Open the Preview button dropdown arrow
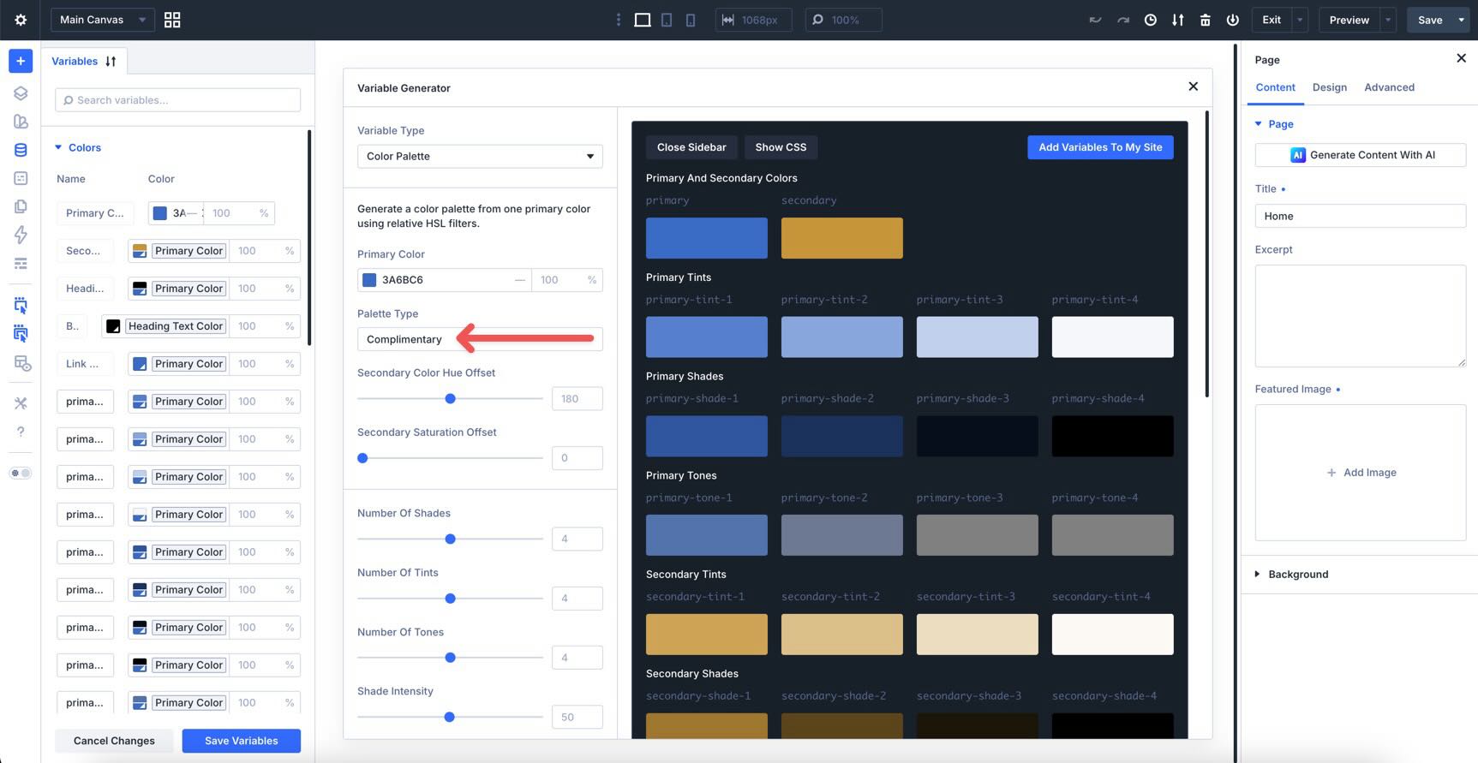Viewport: 1478px width, 763px height. [1388, 20]
